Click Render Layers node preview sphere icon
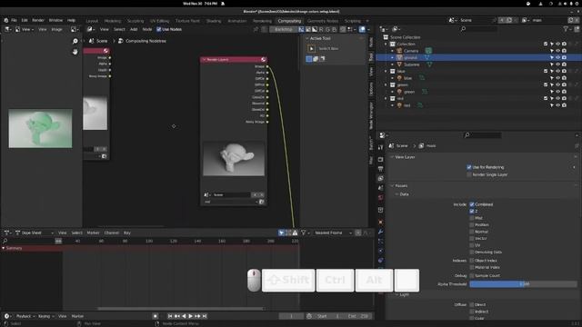Screen dimensions: 582x327 click(x=263, y=60)
